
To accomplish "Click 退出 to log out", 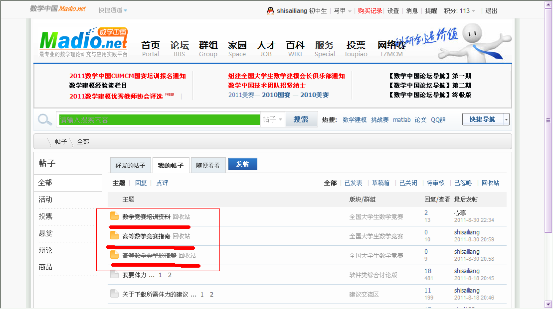I will (491, 11).
